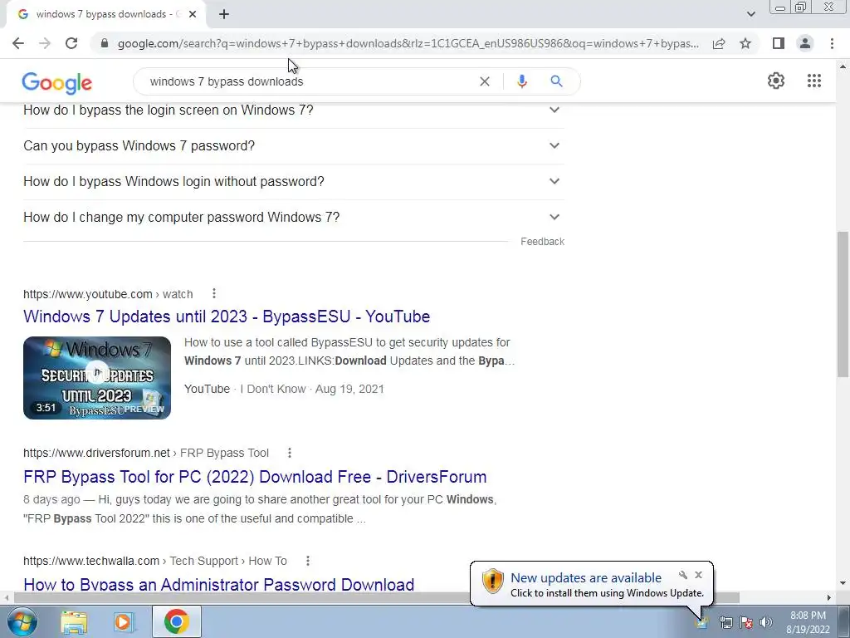Expand 'Can you bypass Windows 7 password?'
850x638 pixels.
293,146
